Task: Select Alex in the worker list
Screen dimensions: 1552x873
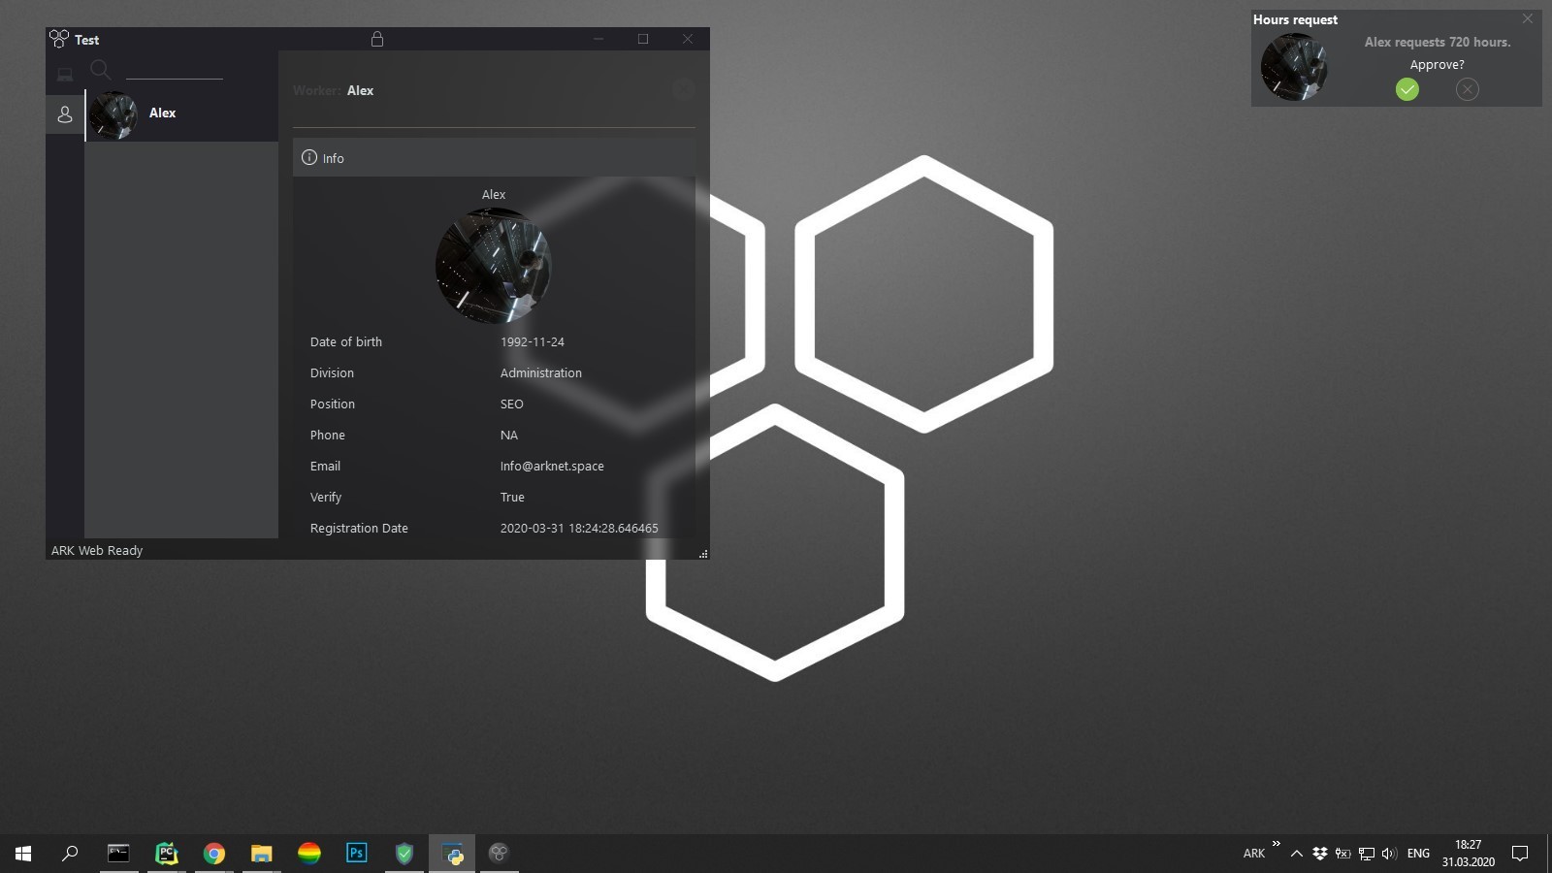Action: tap(181, 114)
